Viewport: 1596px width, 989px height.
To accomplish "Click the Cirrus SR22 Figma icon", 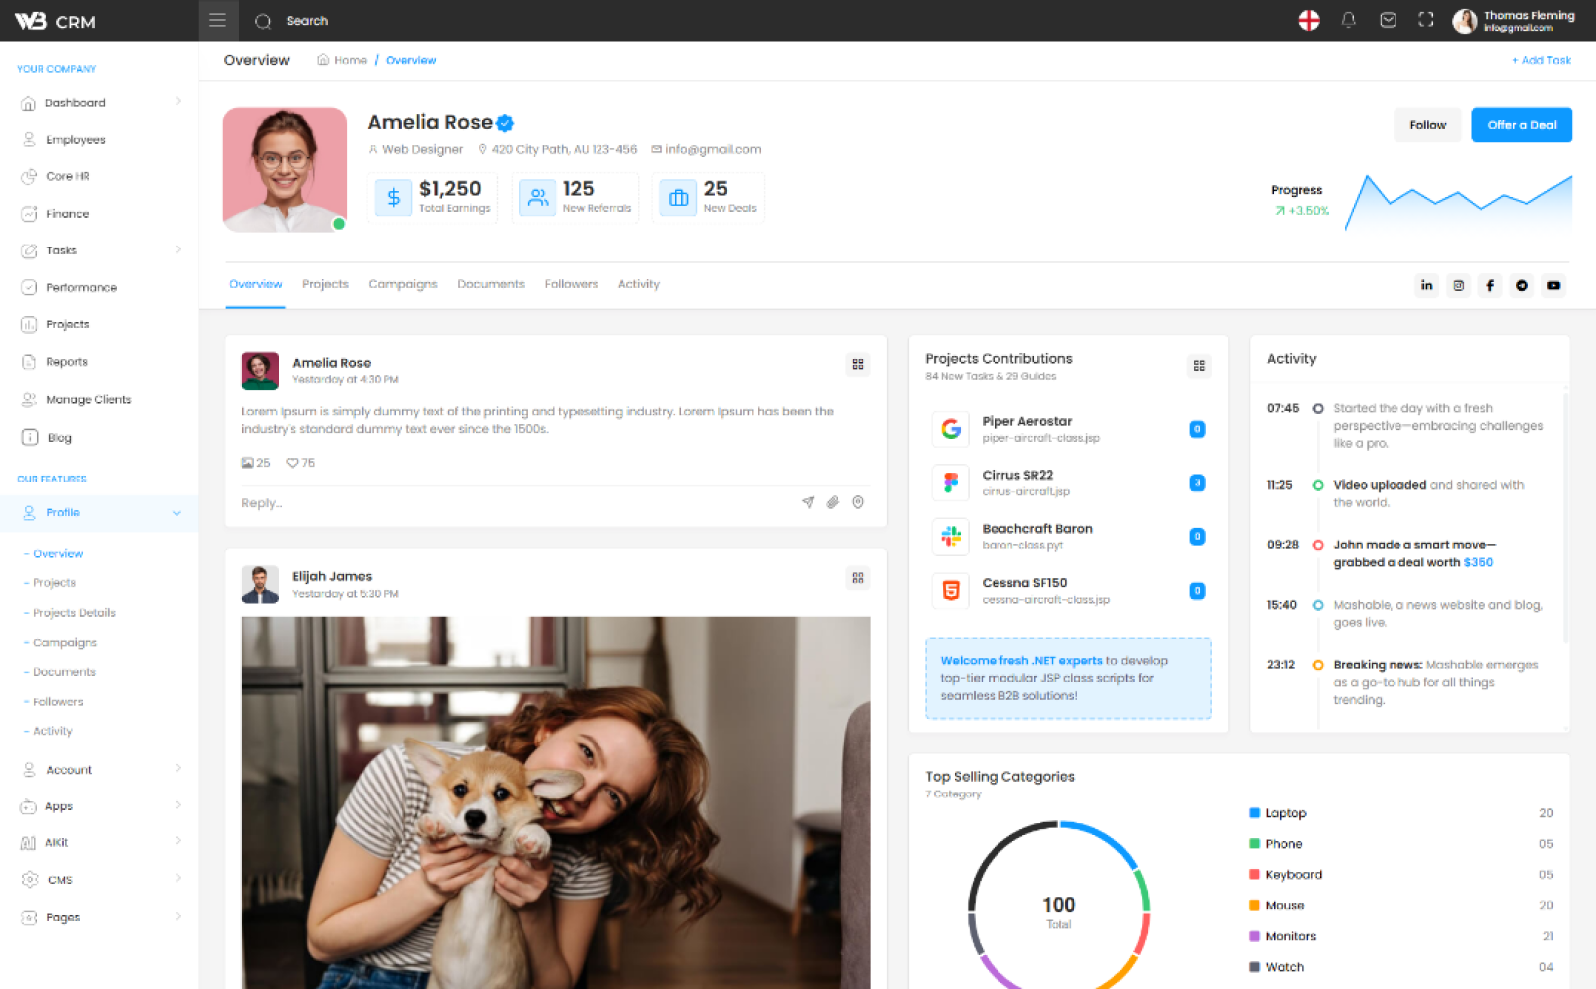I will point(951,483).
